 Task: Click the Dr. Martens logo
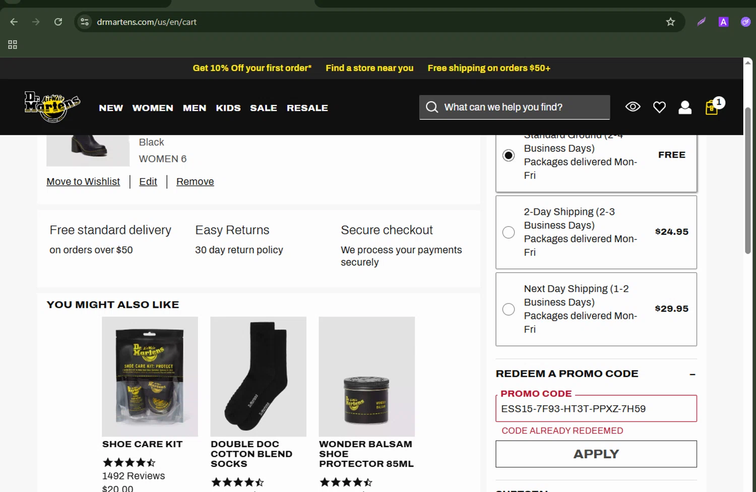52,107
